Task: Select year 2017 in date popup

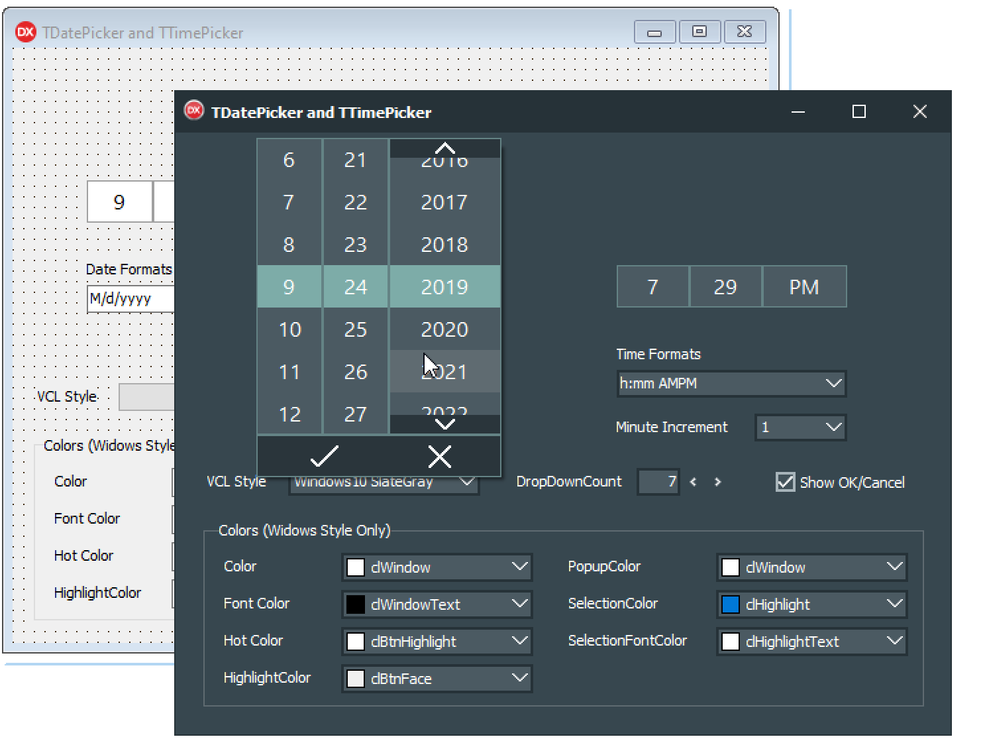Action: coord(445,202)
